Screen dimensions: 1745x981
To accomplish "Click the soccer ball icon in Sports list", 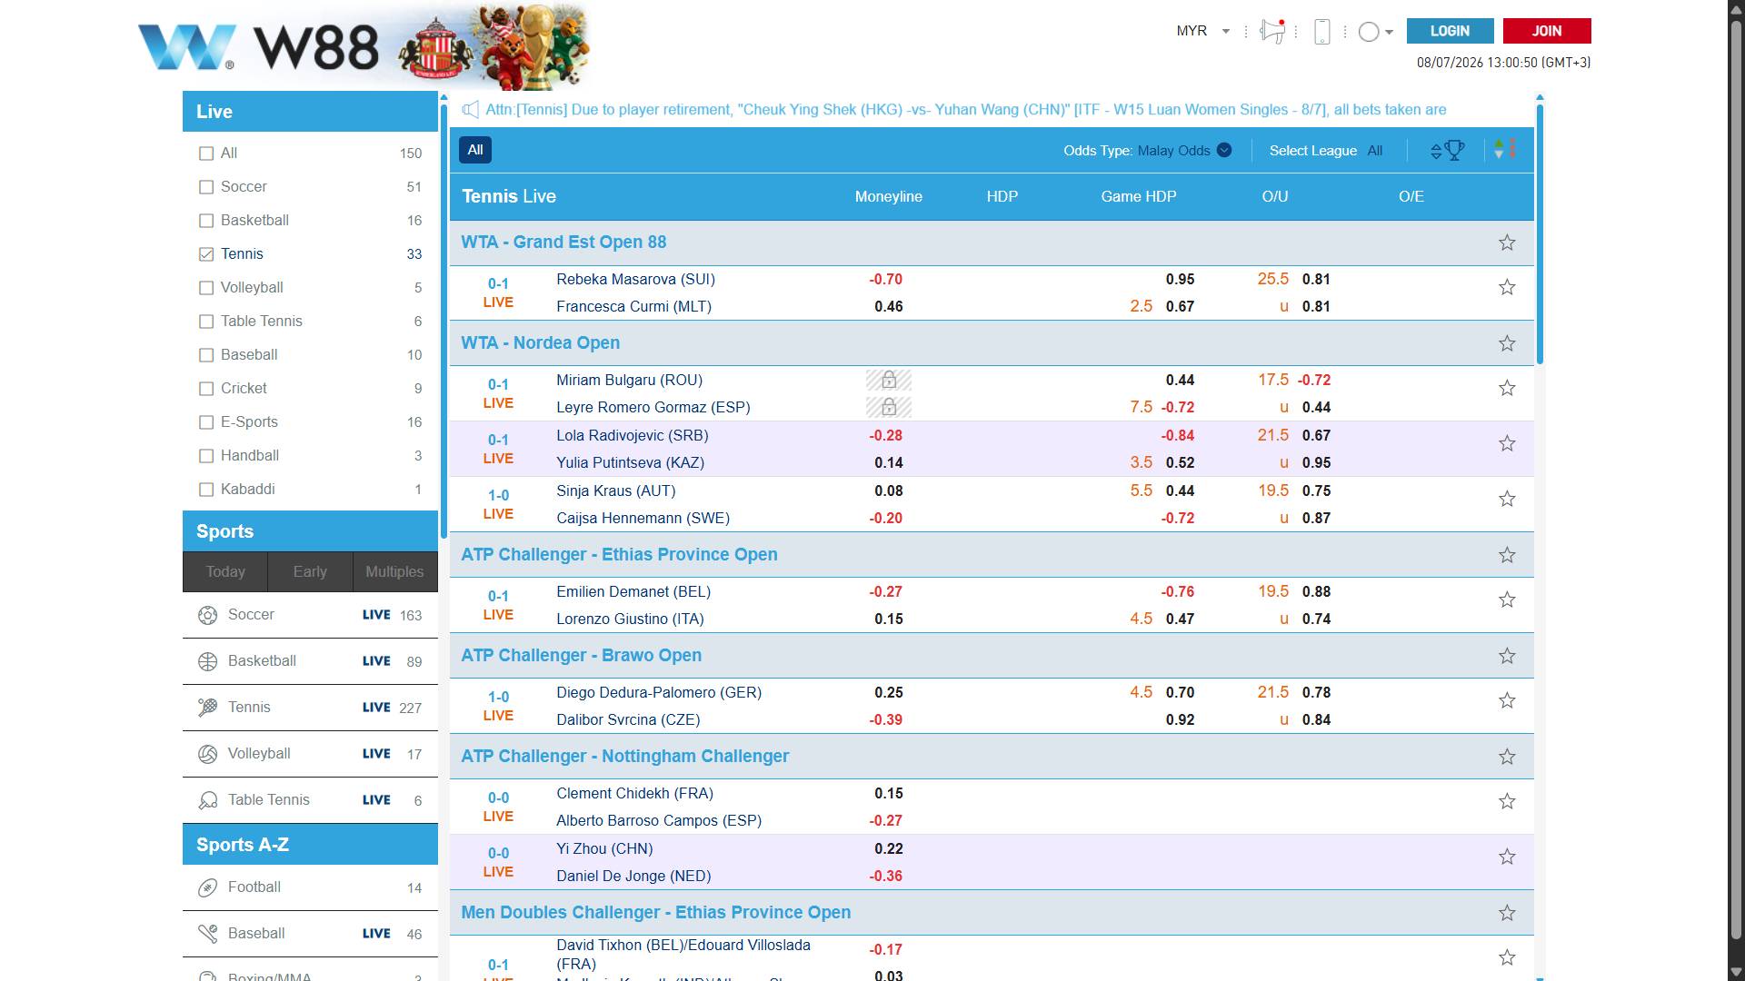I will point(207,615).
